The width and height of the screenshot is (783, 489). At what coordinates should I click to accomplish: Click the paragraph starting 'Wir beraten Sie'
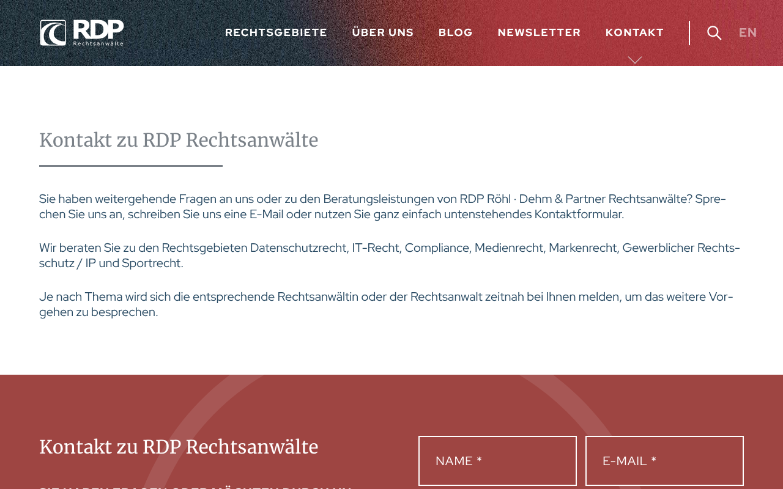pyautogui.click(x=390, y=256)
